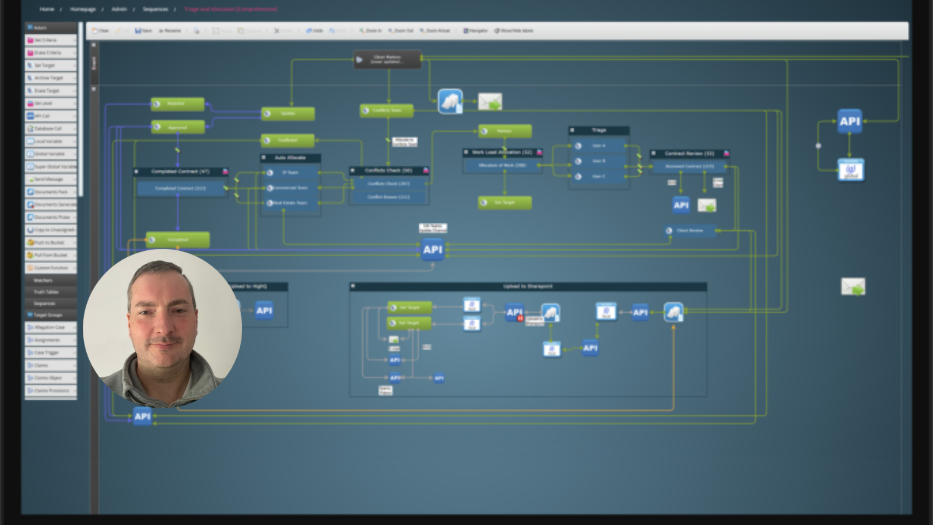This screenshot has height=525, width=933.
Task: Collapse the Target Groups section header
Action: pos(50,315)
